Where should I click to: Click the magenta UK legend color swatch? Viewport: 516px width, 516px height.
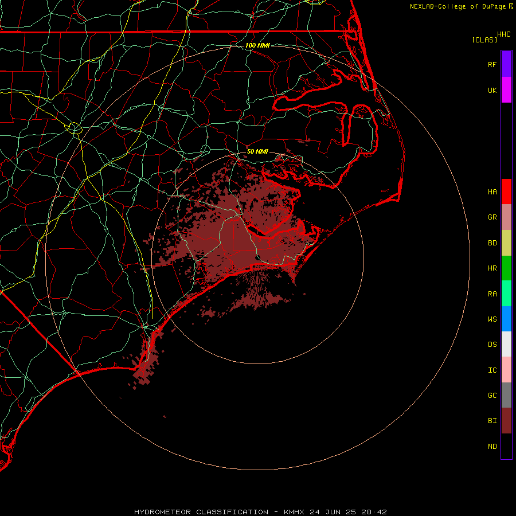506,90
